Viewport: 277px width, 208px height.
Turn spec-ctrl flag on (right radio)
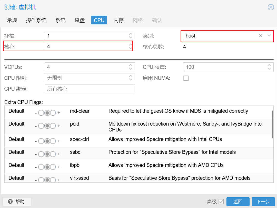[53, 141]
